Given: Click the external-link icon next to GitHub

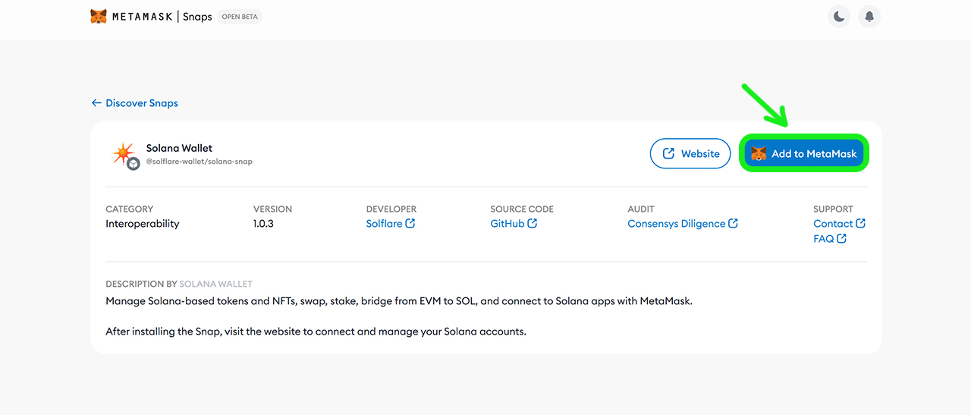Looking at the screenshot, I should (x=533, y=224).
